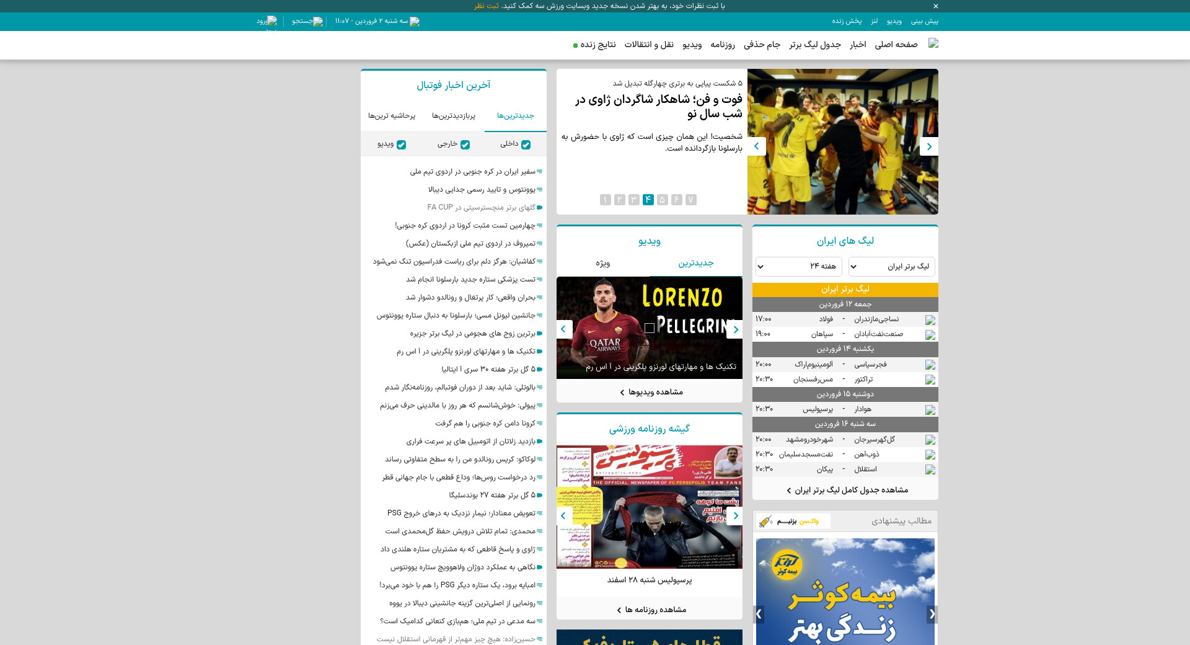Click left arrow on the بیمه کوثر ad
This screenshot has height=645, width=1190.
tap(759, 614)
